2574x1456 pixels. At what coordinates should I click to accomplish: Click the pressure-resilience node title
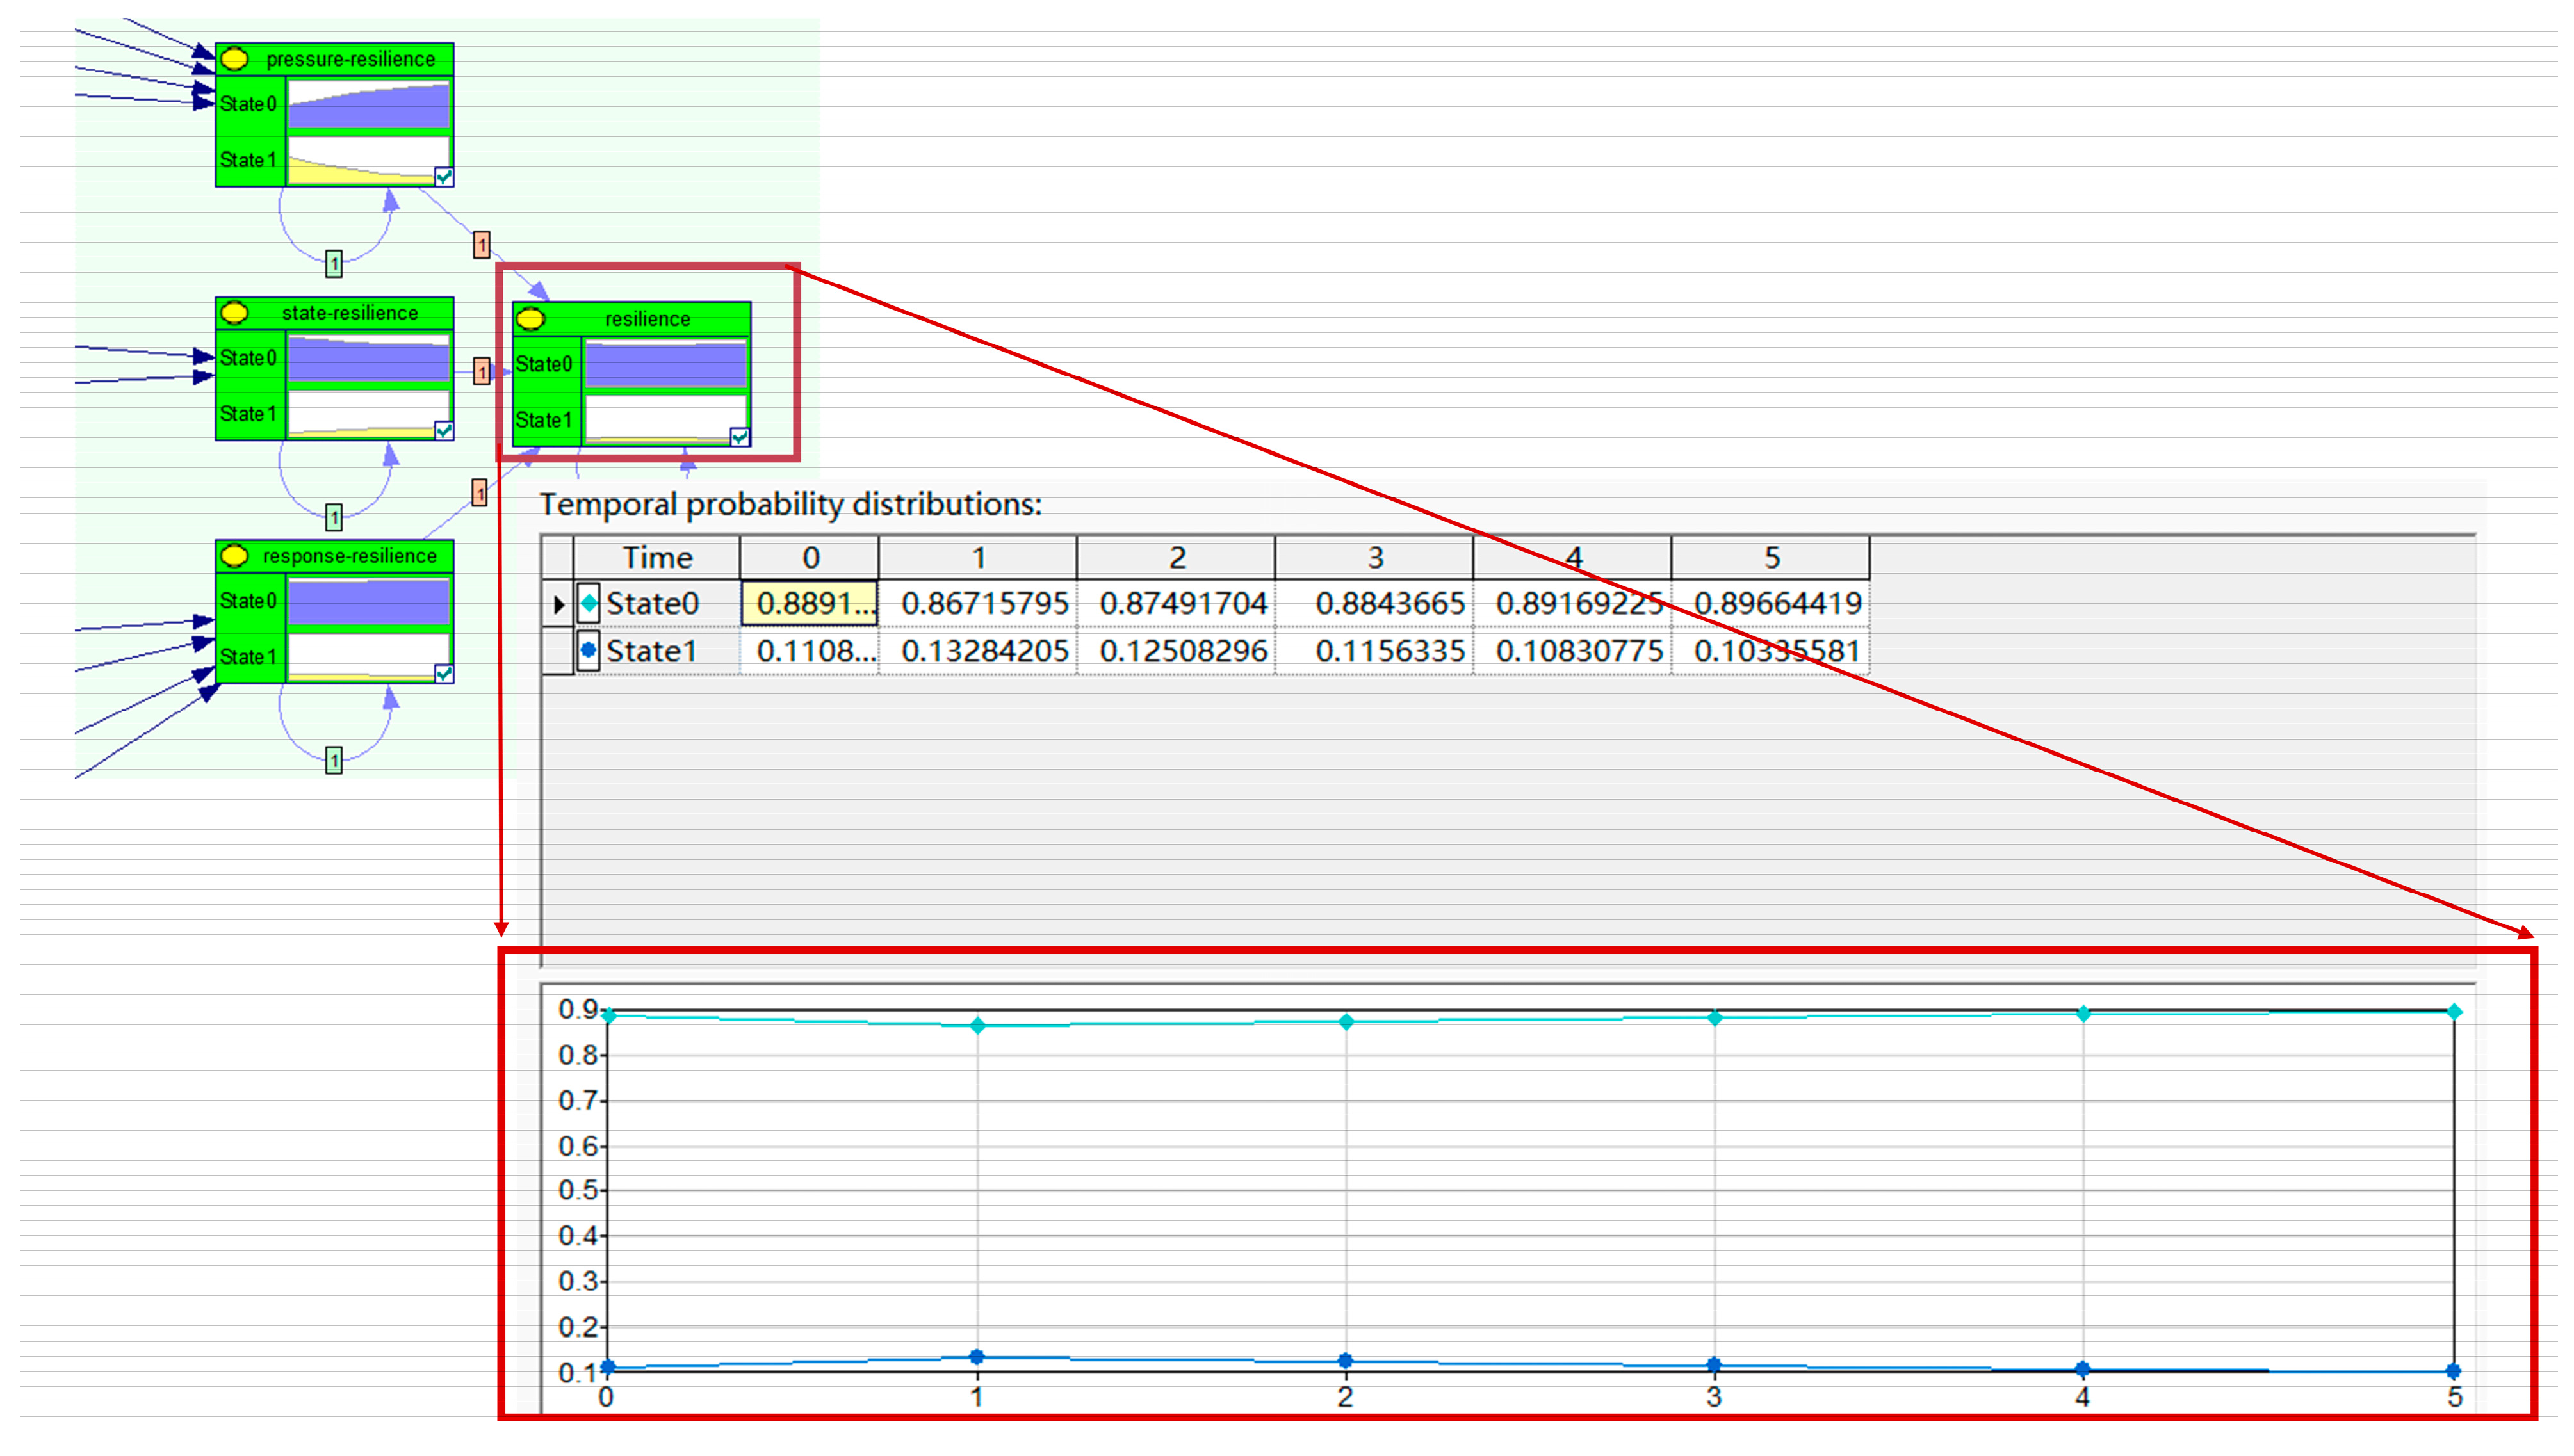pos(350,59)
